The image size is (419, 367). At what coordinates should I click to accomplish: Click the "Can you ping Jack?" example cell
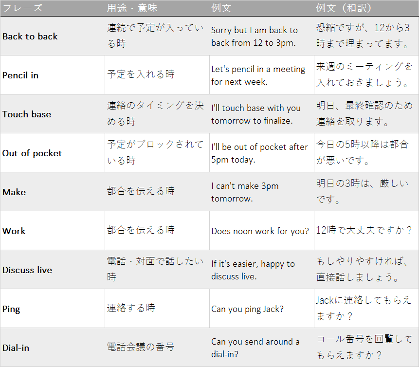(x=247, y=309)
